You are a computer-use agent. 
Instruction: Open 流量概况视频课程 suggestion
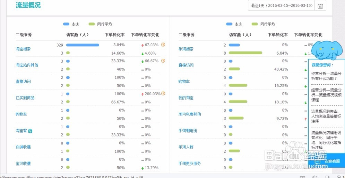tap(327, 95)
